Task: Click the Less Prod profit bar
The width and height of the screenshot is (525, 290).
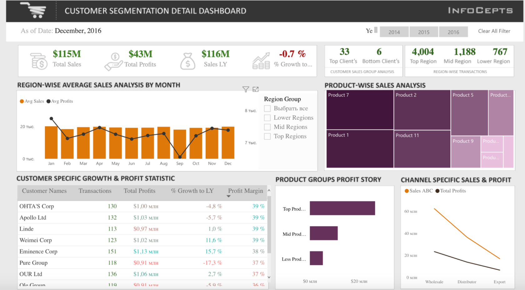Action: 316,258
